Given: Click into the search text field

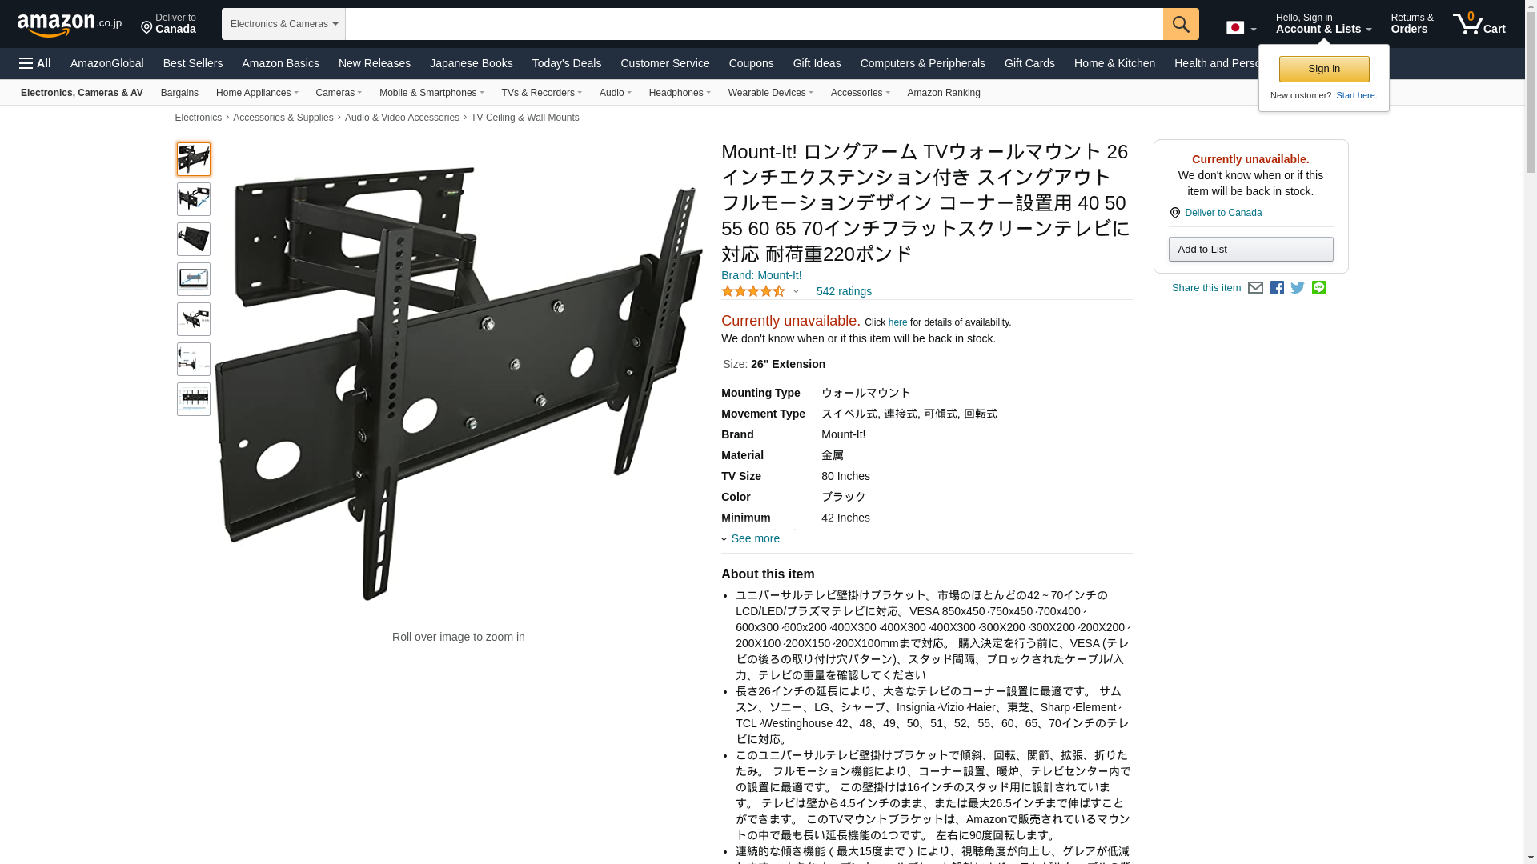Looking at the screenshot, I should tap(754, 24).
